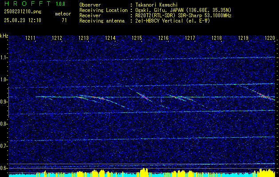Click the 1212 time marker

coord(57,38)
